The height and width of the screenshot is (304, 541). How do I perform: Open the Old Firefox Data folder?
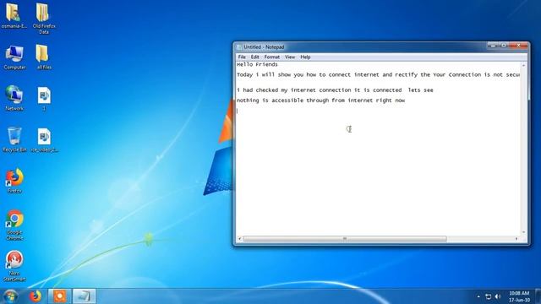pos(43,18)
